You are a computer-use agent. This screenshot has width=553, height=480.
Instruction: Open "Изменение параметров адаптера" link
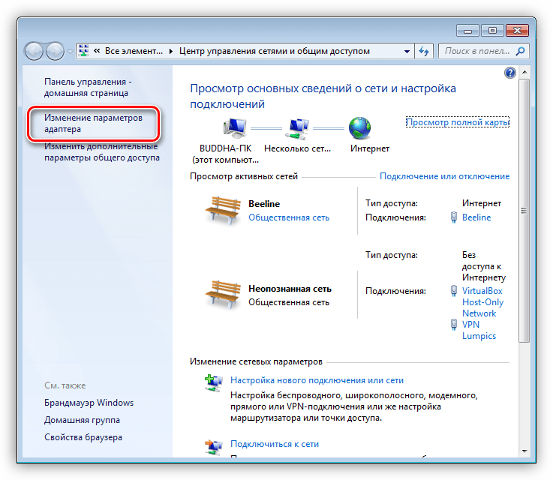pyautogui.click(x=93, y=123)
